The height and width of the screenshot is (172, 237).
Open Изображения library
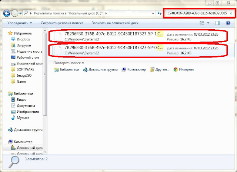click(x=25, y=112)
